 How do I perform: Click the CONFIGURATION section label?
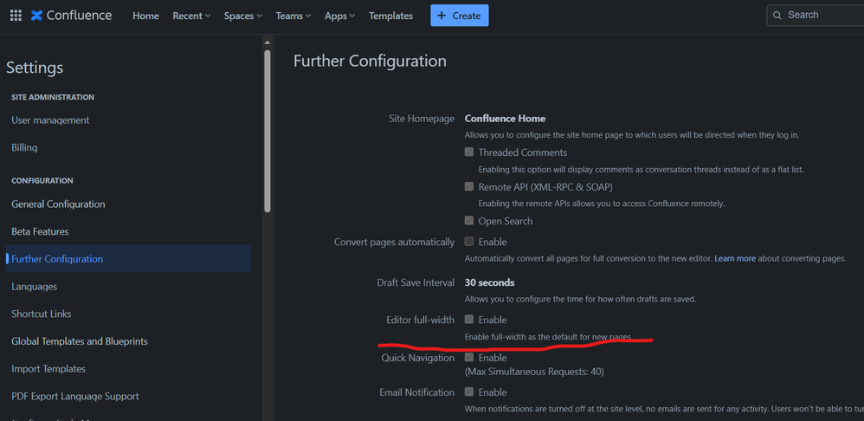click(42, 181)
